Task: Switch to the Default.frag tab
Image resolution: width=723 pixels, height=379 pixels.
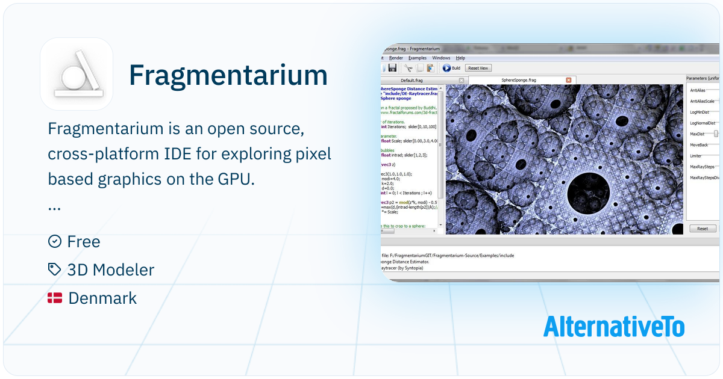Action: [424, 80]
